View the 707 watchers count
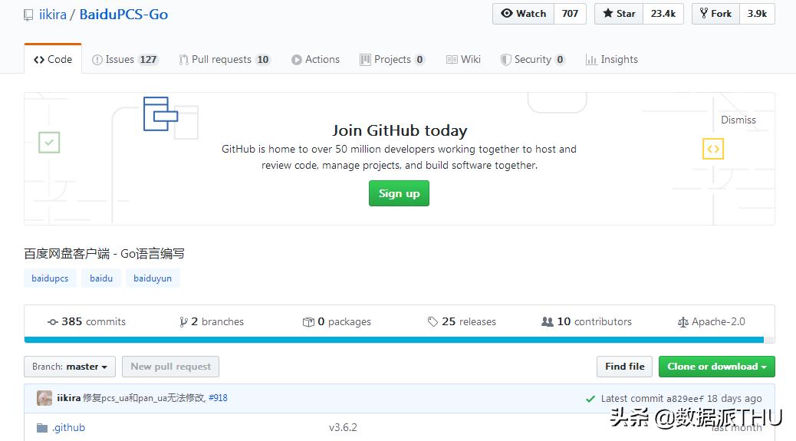The width and height of the screenshot is (796, 441). pos(570,14)
